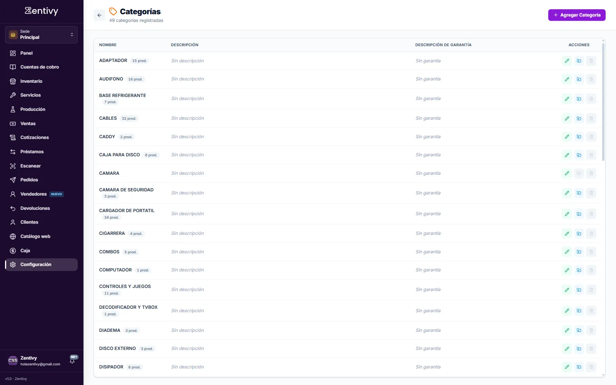Click the Agregar Categoría button

click(x=577, y=15)
